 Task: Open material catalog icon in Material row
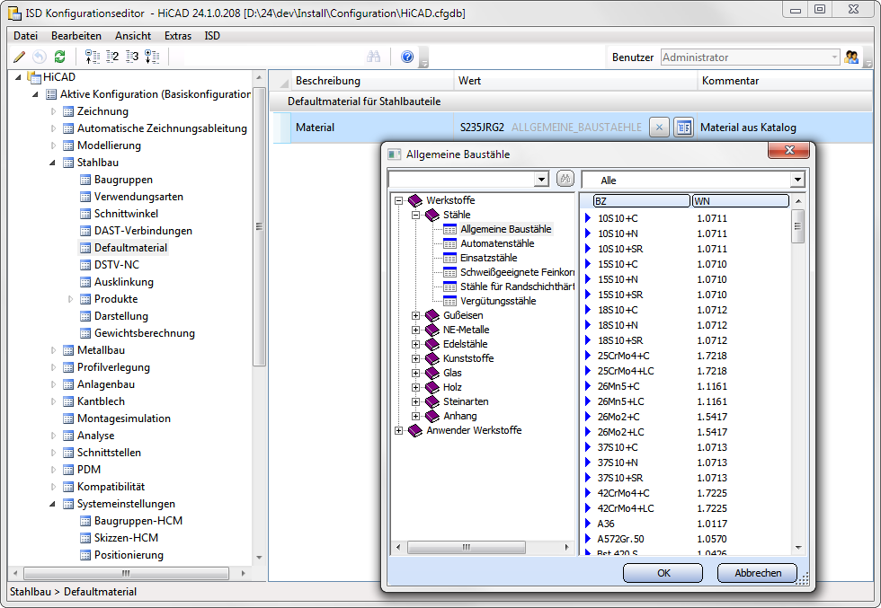click(683, 128)
